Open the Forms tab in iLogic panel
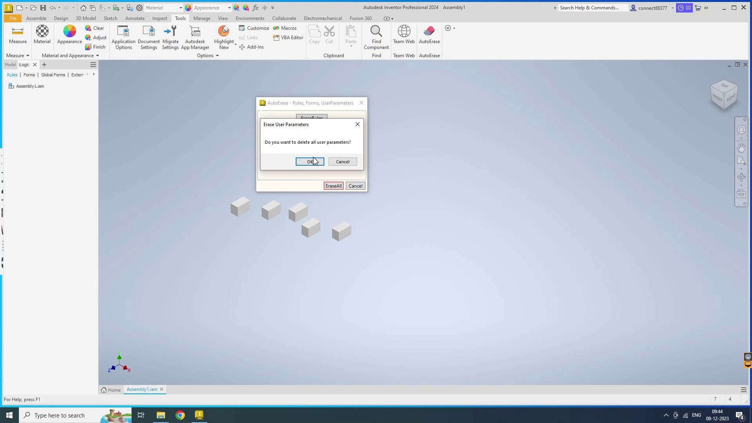The height and width of the screenshot is (423, 752). tap(29, 75)
